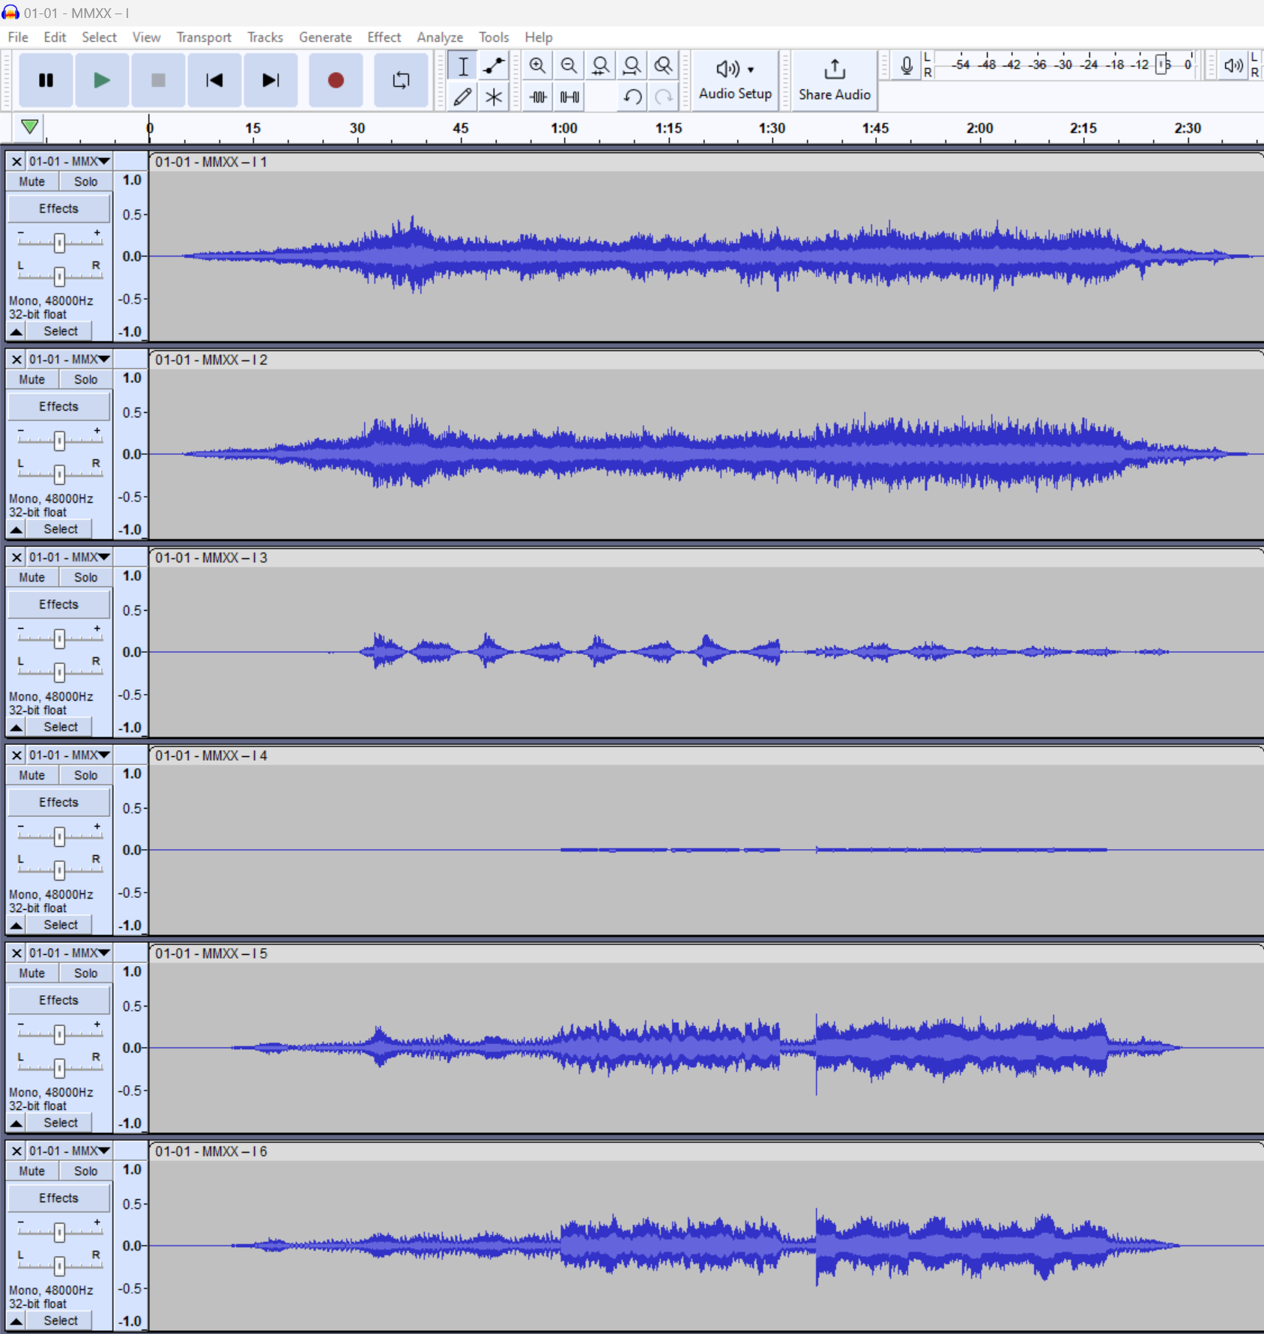Toggle the Loop playback button
The height and width of the screenshot is (1334, 1264).
click(401, 80)
